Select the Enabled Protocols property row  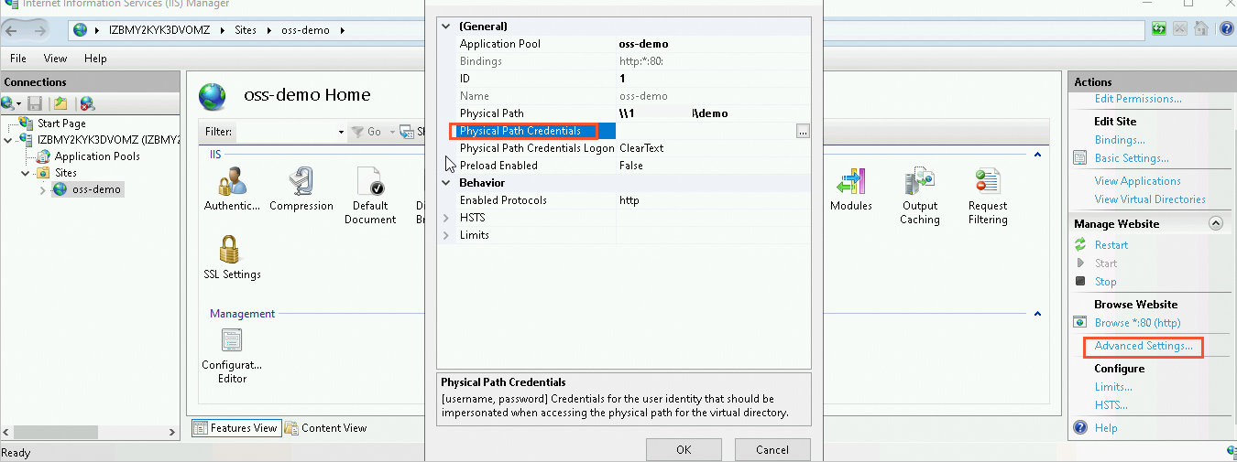click(x=625, y=200)
